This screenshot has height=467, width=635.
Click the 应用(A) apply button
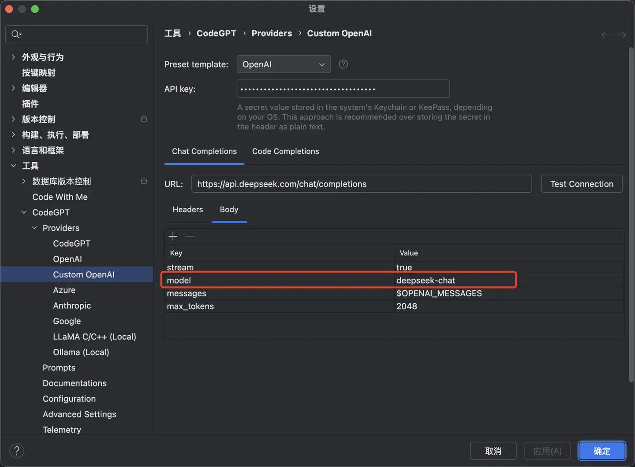click(x=547, y=451)
